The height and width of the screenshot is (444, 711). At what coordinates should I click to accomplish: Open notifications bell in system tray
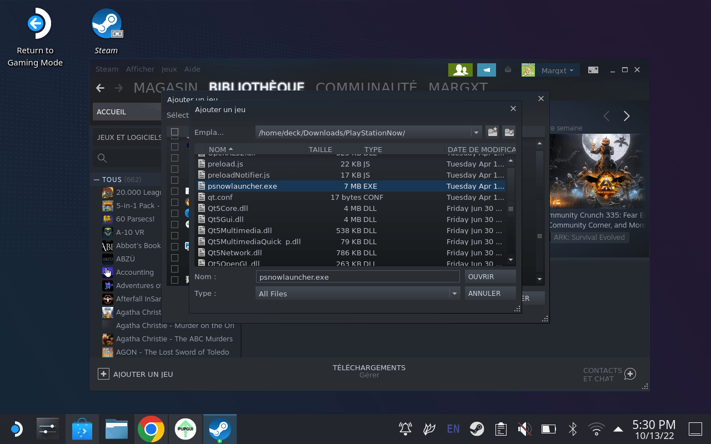pyautogui.click(x=405, y=428)
